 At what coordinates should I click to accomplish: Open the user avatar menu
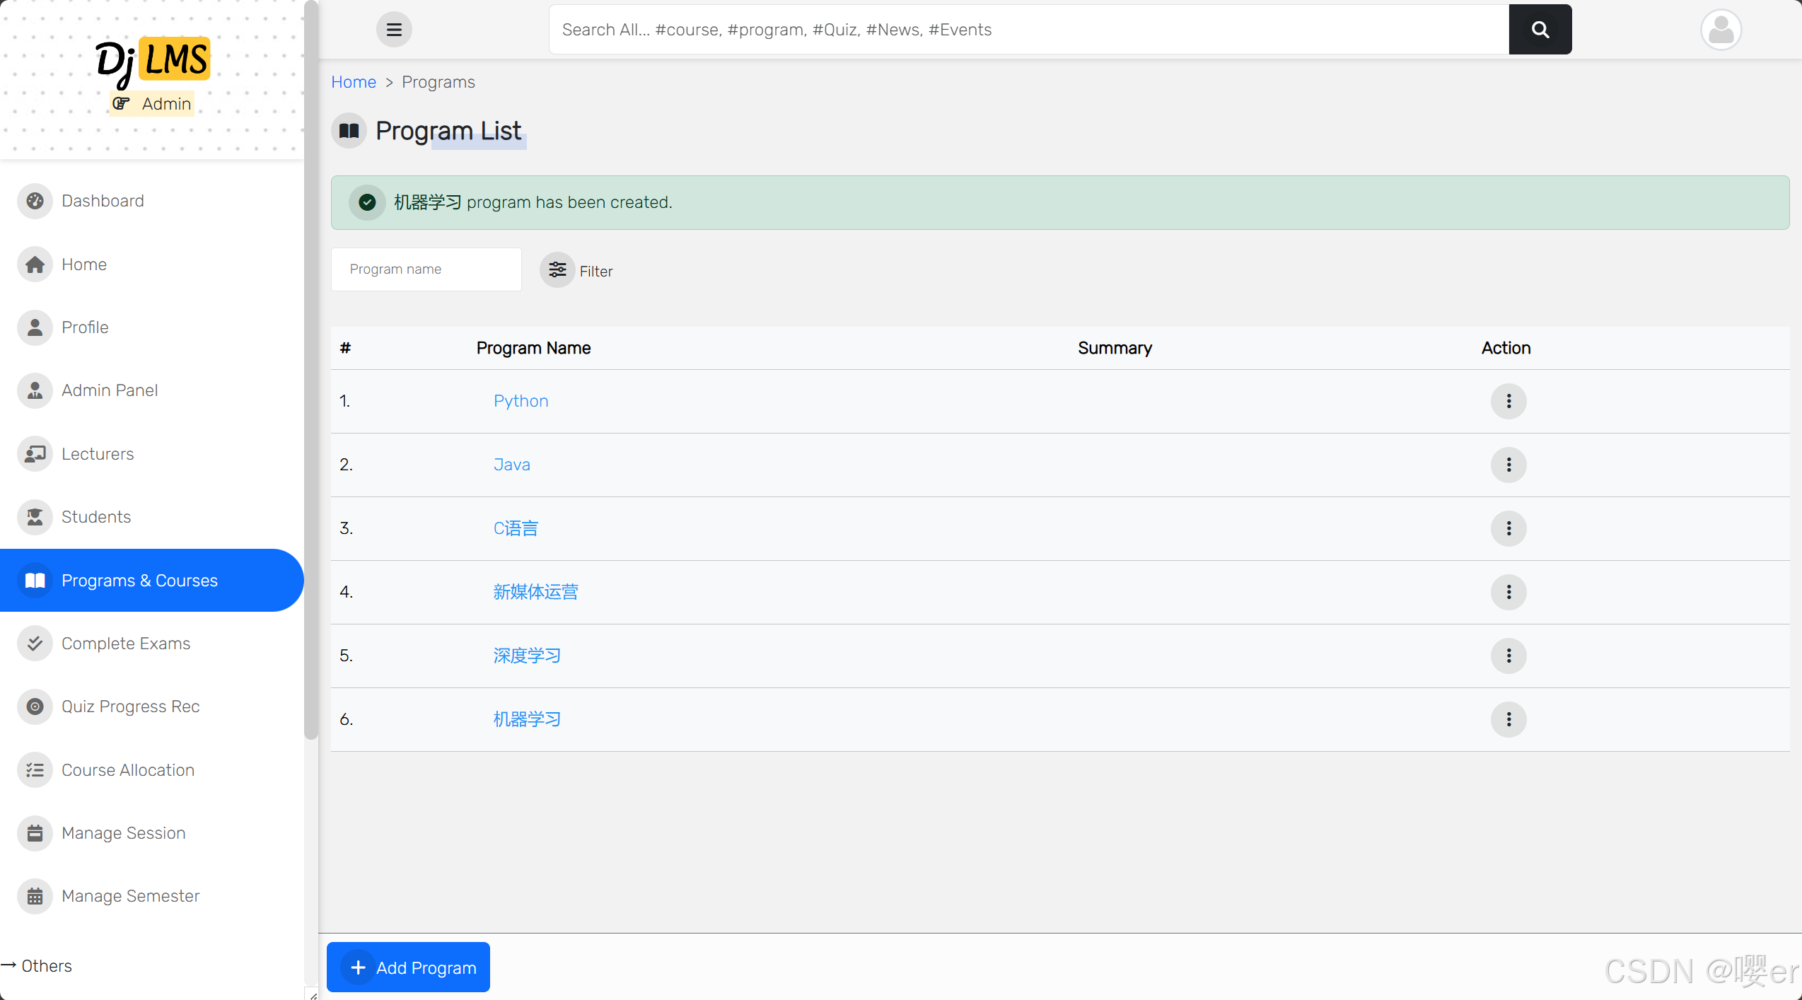(x=1720, y=30)
